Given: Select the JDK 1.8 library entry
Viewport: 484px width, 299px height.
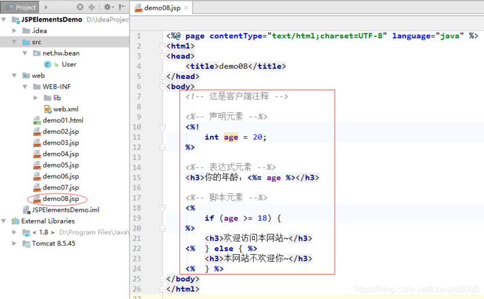Looking at the screenshot, I should (44, 232).
